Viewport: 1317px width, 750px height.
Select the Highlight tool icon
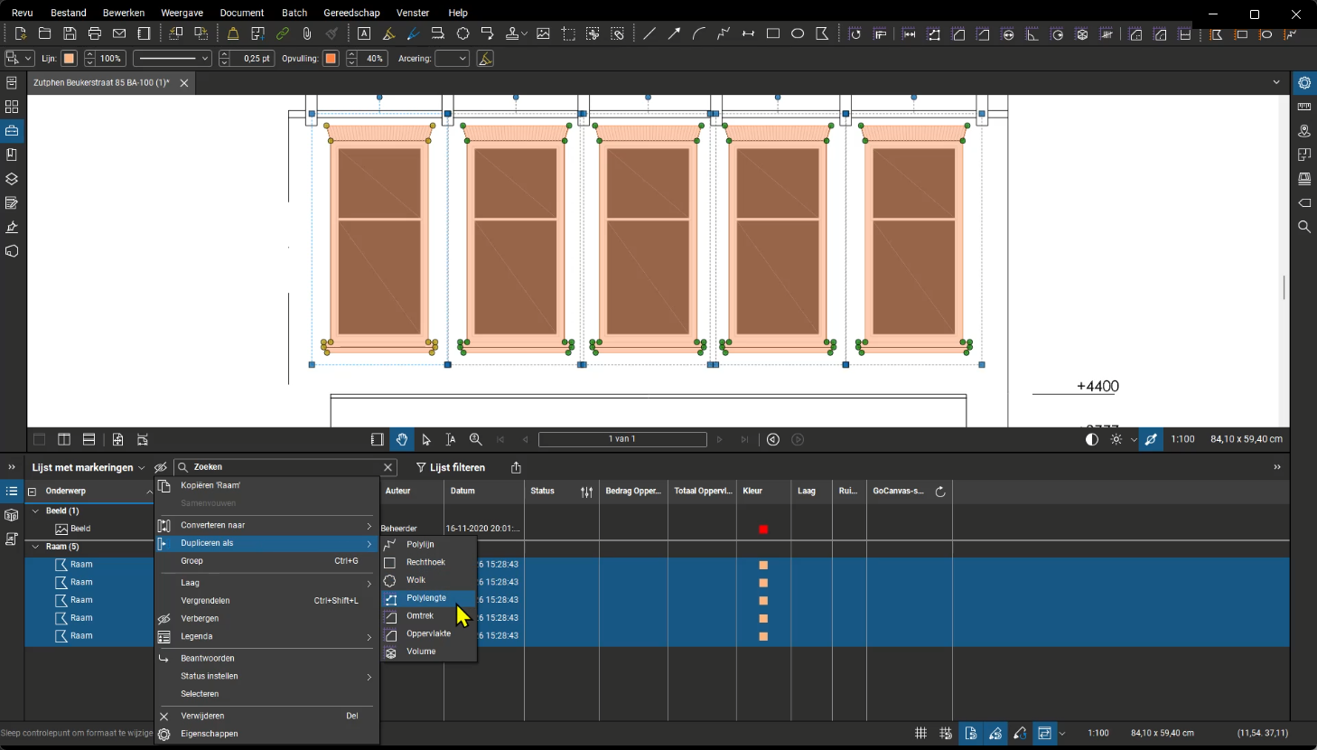point(388,33)
